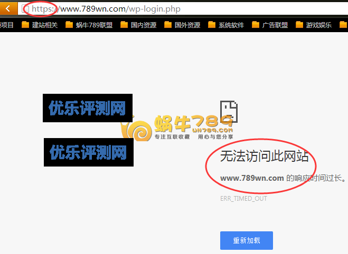Open the 建站相关 bookmarks folder
Image resolution: width=348 pixels, height=254 pixels.
click(40, 25)
